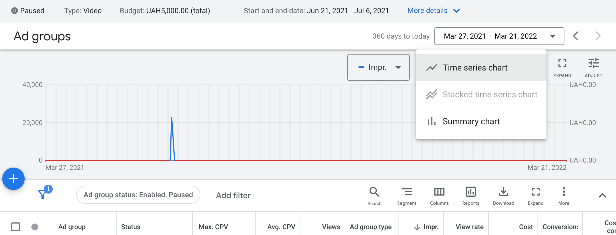Open the Reports icon
The height and width of the screenshot is (235, 616).
coord(471,196)
